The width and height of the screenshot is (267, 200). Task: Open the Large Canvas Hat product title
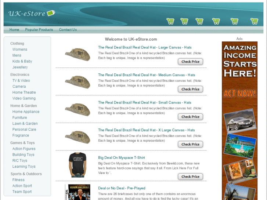coord(145,47)
